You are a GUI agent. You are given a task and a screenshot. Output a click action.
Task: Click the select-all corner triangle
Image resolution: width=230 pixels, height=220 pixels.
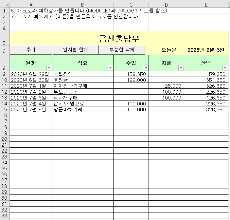coord(7,5)
